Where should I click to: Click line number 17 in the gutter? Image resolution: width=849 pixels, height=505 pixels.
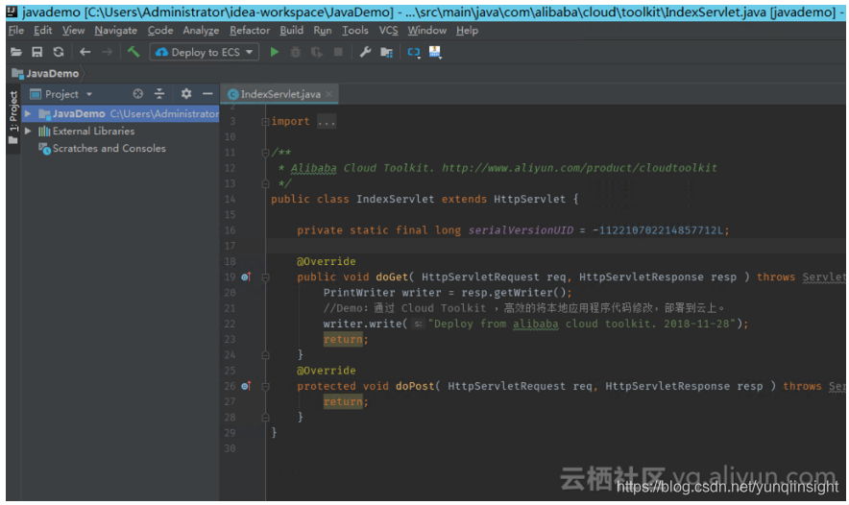(230, 246)
